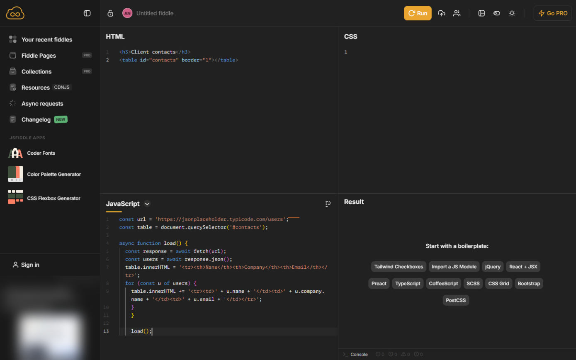The width and height of the screenshot is (576, 360).
Task: Open Color Palette Generator app
Action: pyautogui.click(x=44, y=174)
